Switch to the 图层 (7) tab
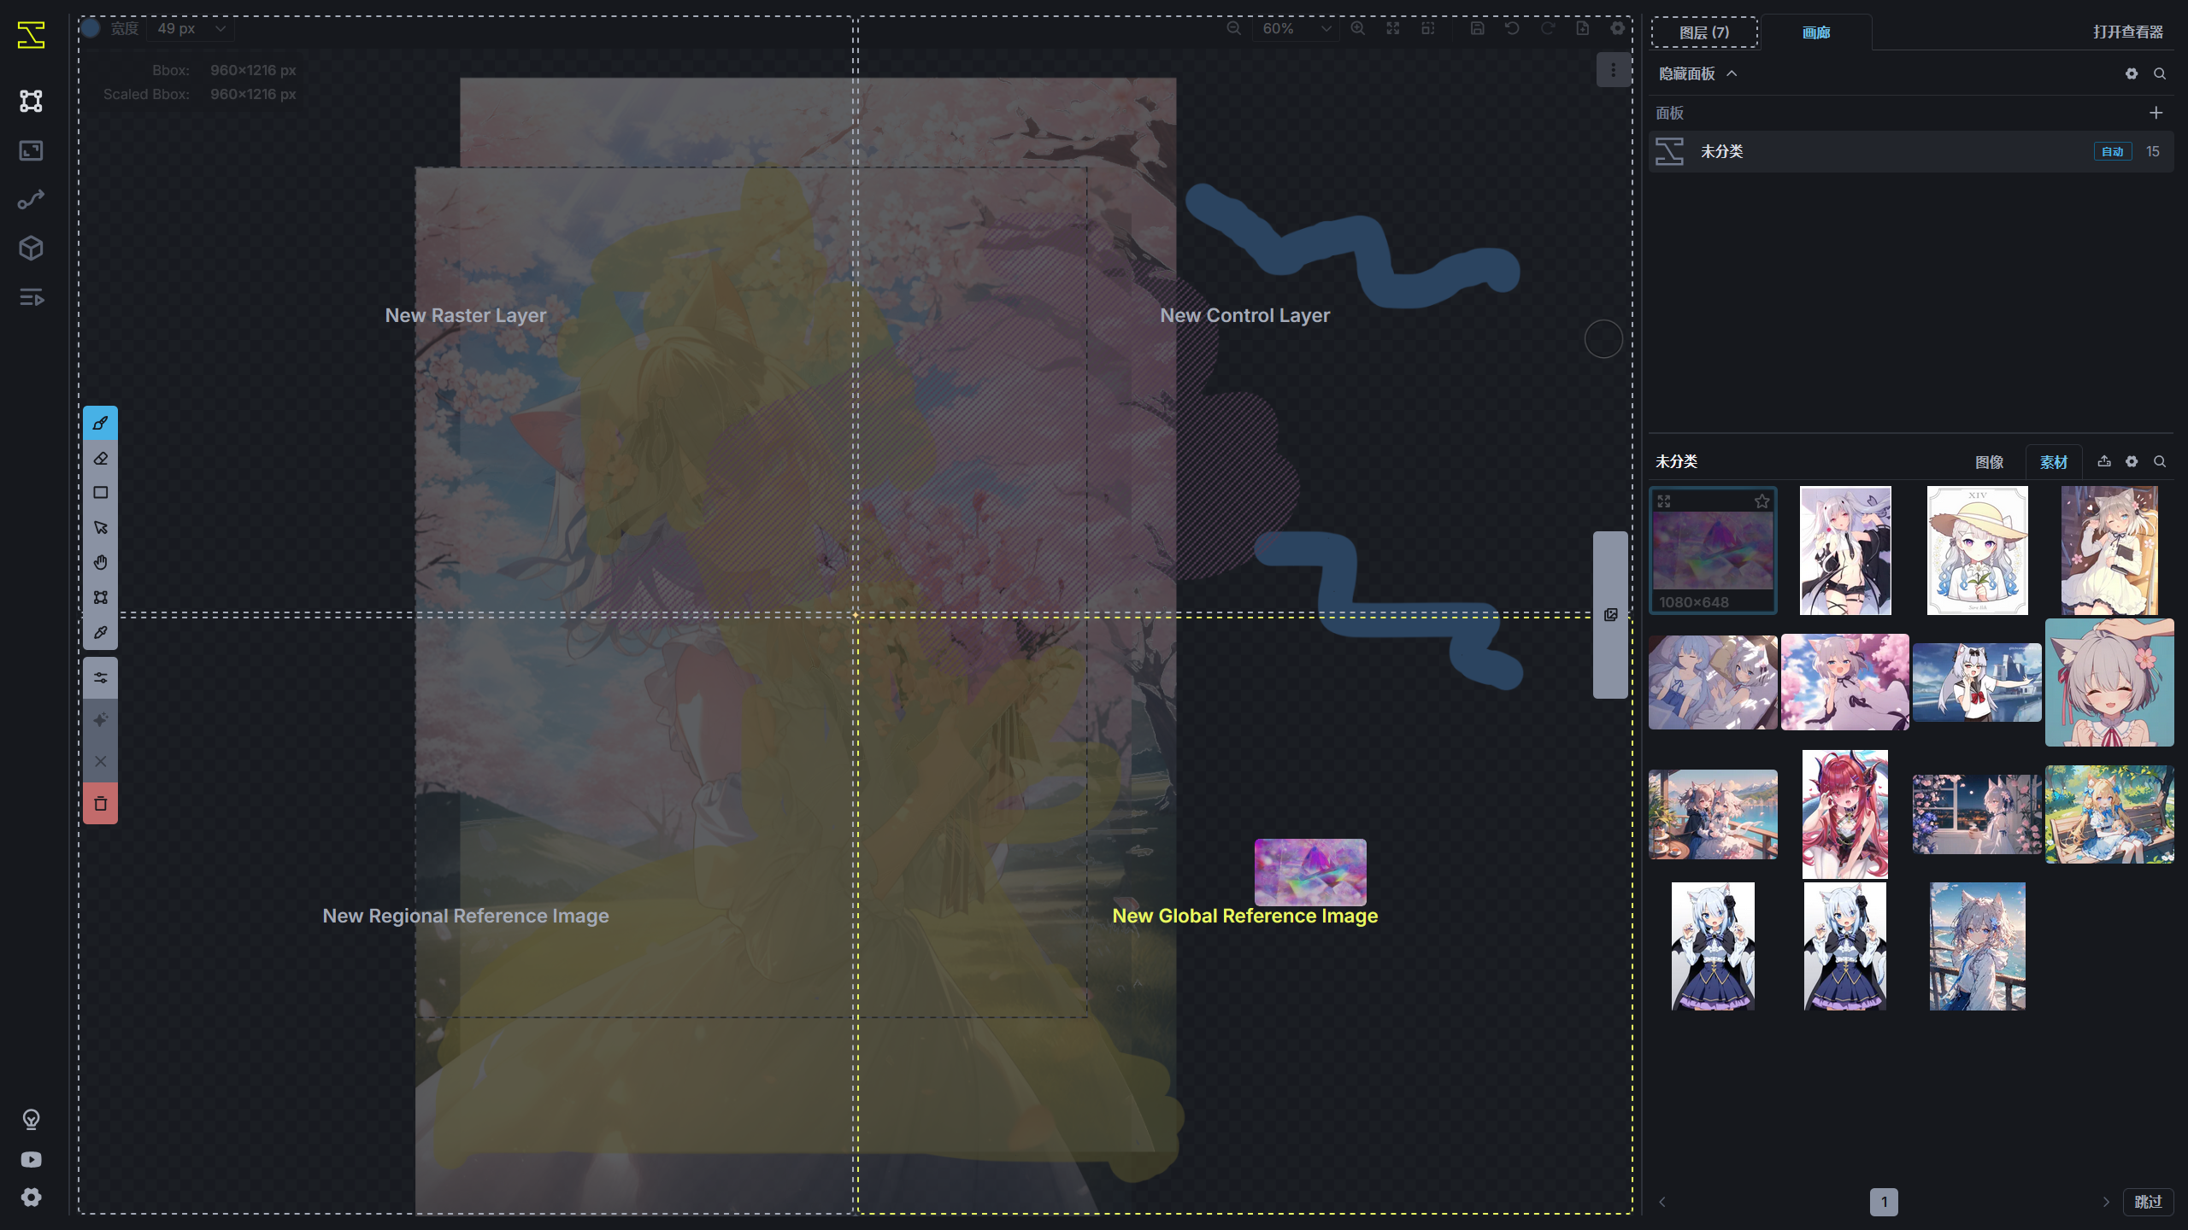Screen dimensions: 2188x1230 [1703, 32]
